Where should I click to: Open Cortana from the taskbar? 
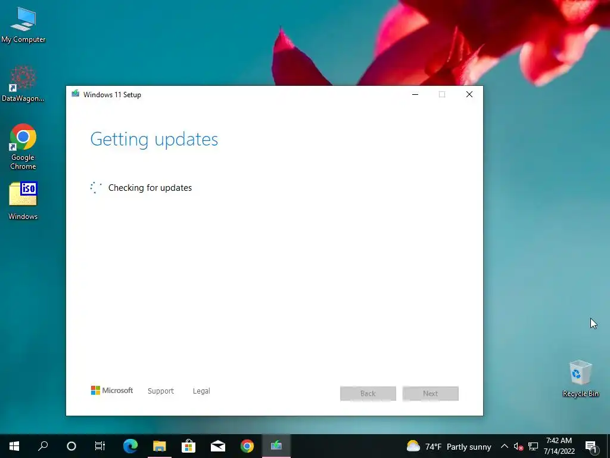[71, 446]
